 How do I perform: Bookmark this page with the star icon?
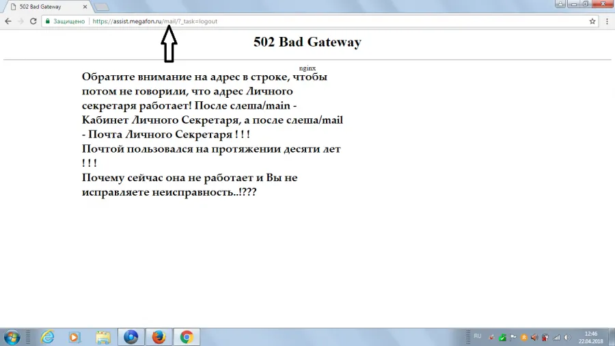click(592, 21)
